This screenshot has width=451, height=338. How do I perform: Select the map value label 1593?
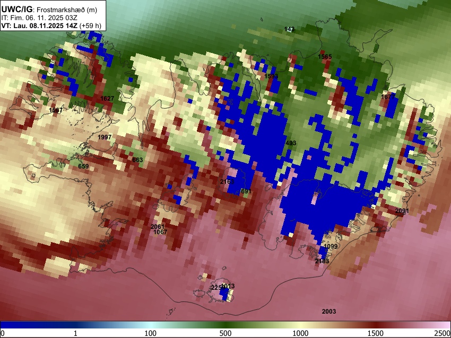click(271, 76)
